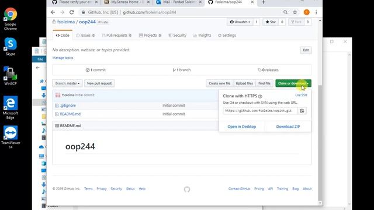Launch WinSCP desktop shortcut

(11, 76)
